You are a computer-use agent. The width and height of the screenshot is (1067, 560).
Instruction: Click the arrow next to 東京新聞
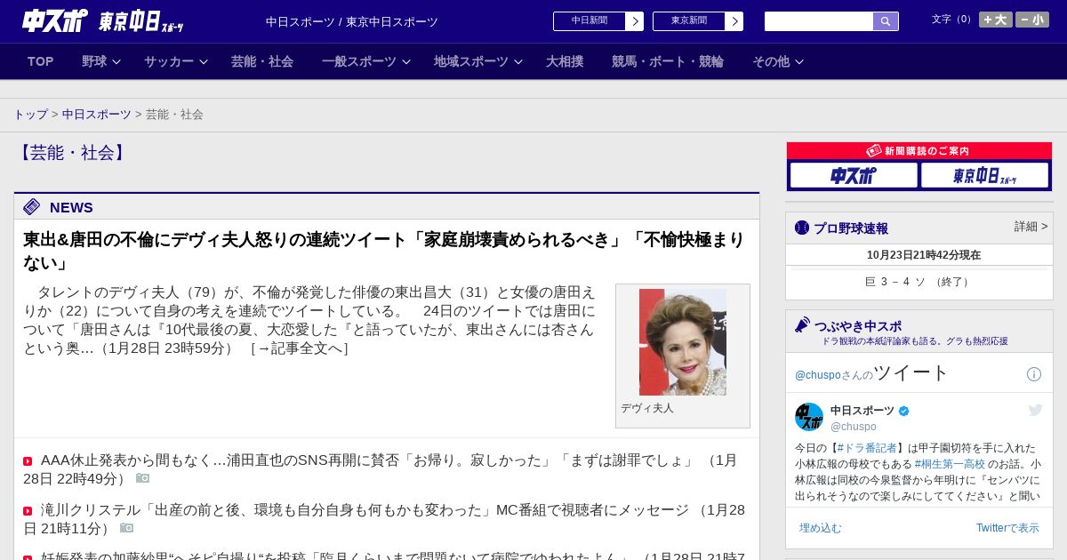734,21
